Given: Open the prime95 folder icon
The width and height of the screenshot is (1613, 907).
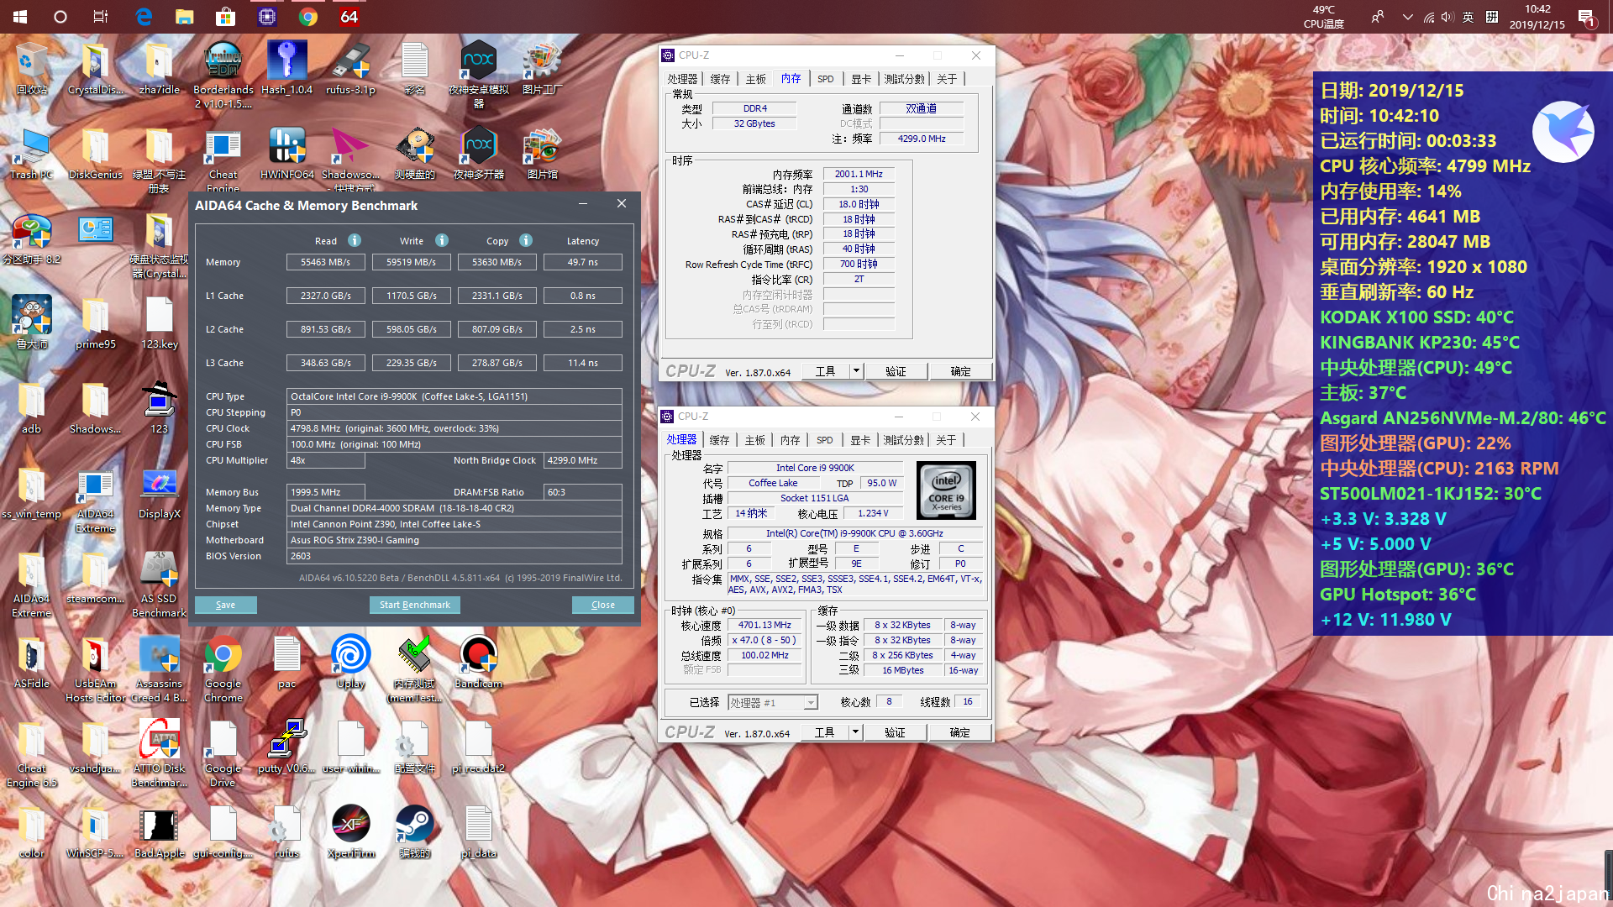Looking at the screenshot, I should [x=95, y=322].
